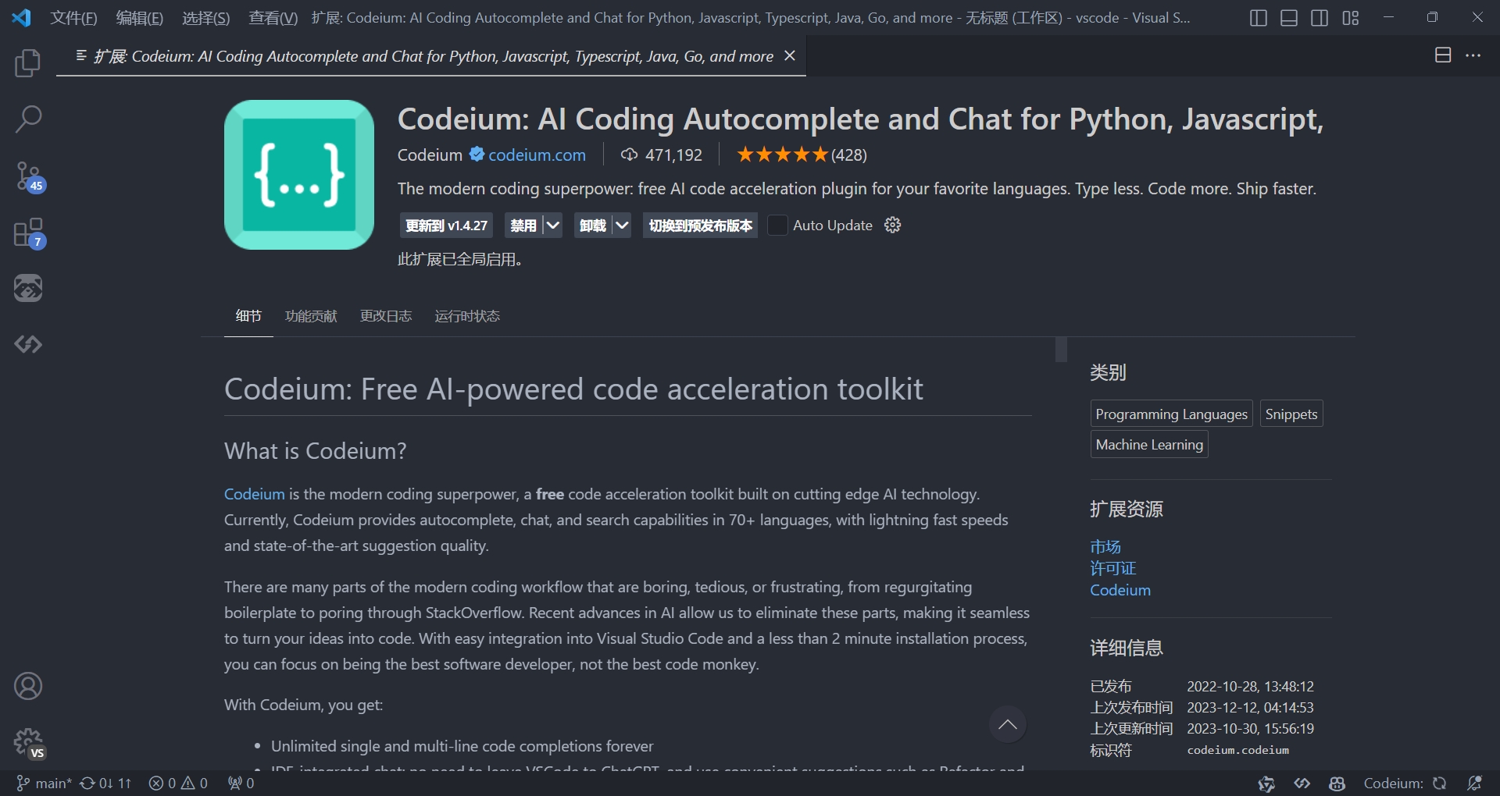Click the Codeium: status with refresh icon
Screen dimensions: 1500x796
click(1405, 784)
